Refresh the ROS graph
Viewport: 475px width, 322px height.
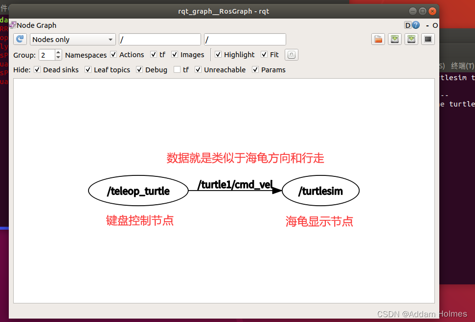[20, 40]
